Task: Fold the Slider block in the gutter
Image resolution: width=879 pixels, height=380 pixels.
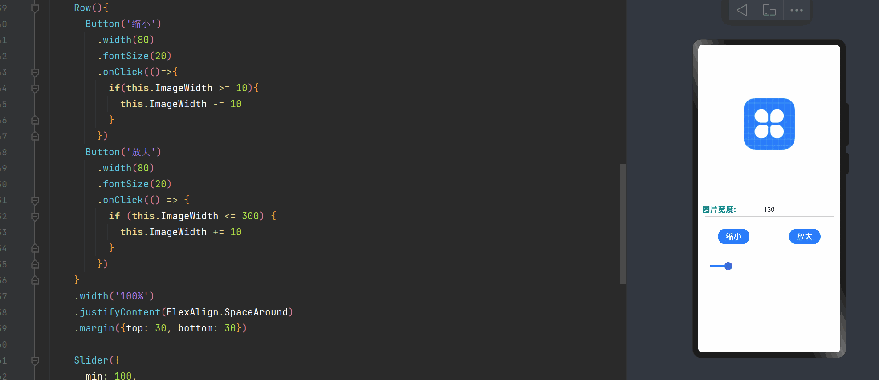Action: [x=35, y=360]
